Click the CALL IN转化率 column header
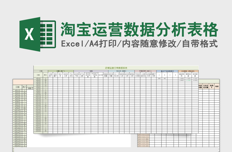This screenshot has height=152, width=232. tap(116, 75)
